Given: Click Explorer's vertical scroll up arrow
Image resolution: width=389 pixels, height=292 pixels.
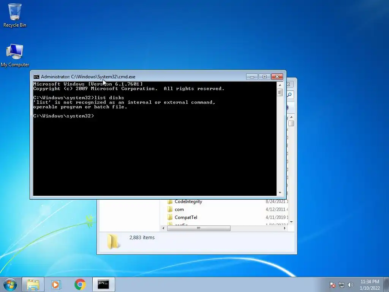Looking at the screenshot, I should (x=291, y=117).
